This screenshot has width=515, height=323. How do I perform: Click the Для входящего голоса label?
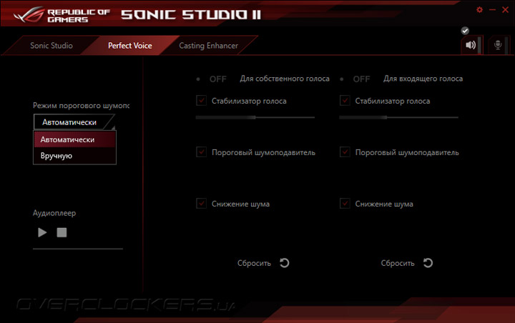click(423, 79)
